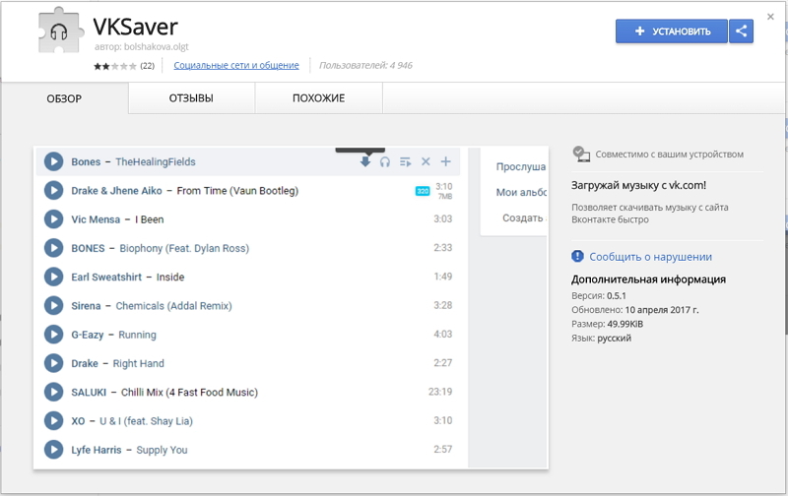The width and height of the screenshot is (788, 496).
Task: Remove Bones track with the X icon
Action: click(x=426, y=161)
